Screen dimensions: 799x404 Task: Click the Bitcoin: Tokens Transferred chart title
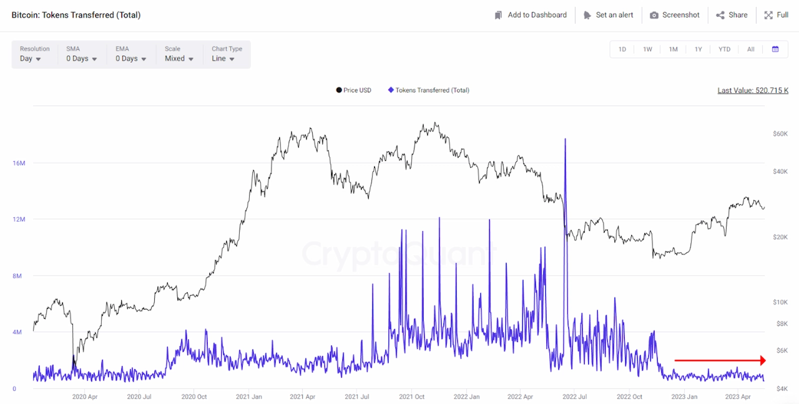[76, 15]
